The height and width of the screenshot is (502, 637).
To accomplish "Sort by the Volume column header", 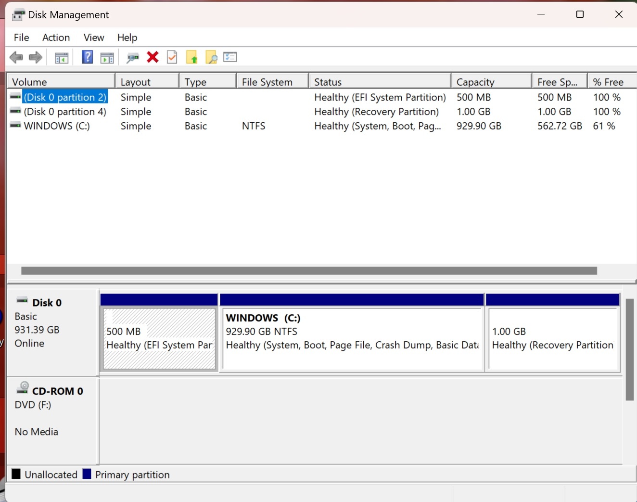I will (61, 82).
